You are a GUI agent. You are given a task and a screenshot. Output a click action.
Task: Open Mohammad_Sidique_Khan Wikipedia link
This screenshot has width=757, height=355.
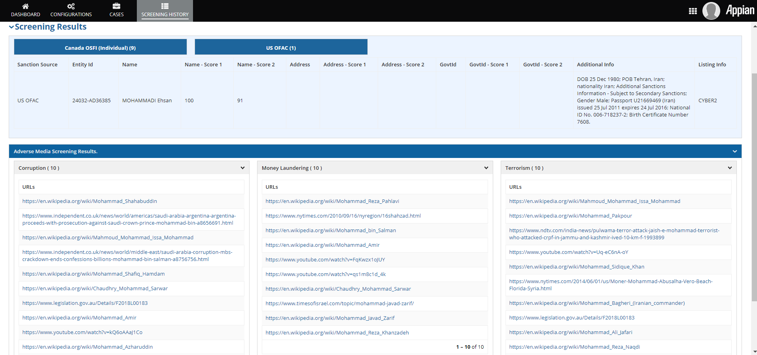577,267
